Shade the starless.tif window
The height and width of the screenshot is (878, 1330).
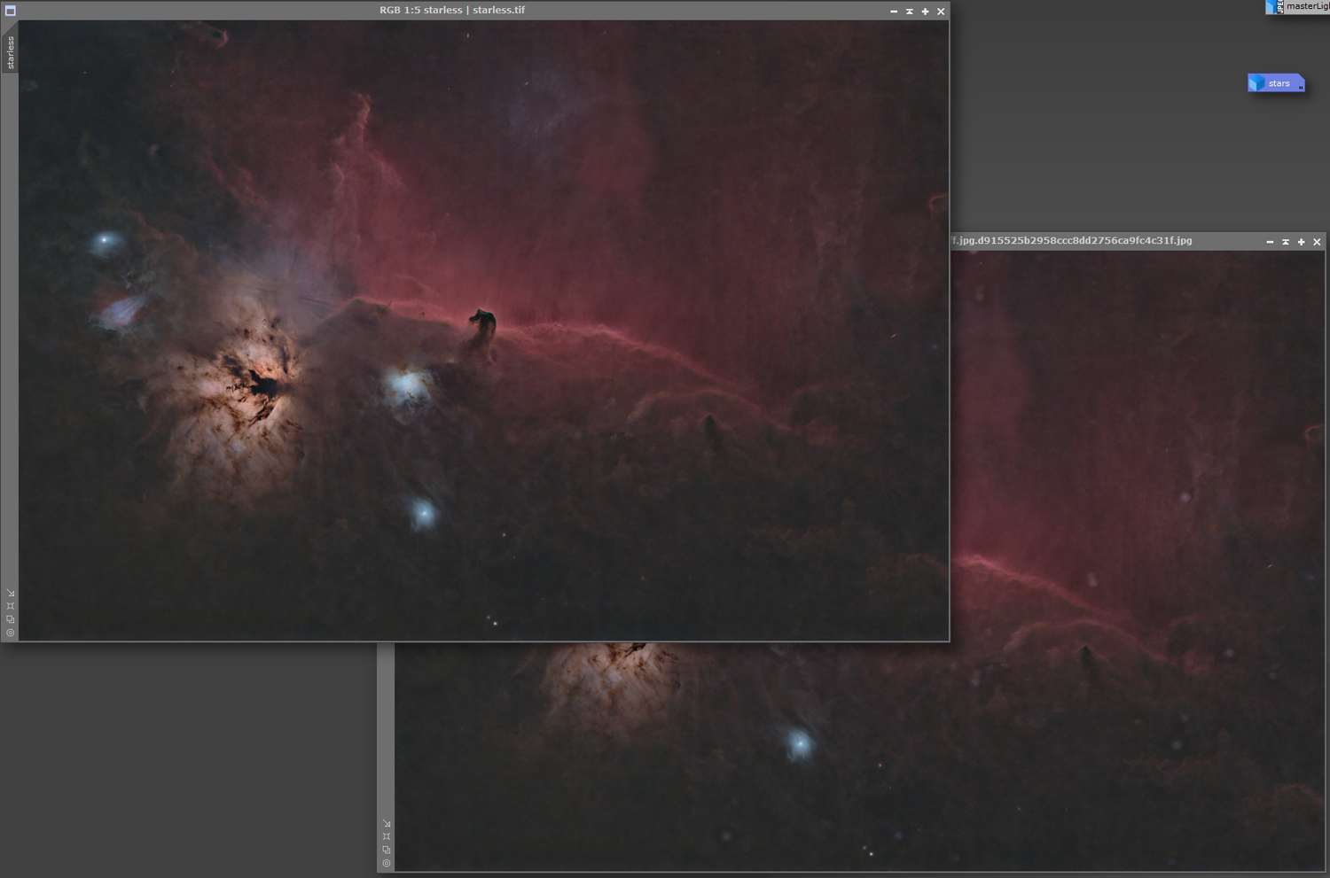[x=910, y=12]
